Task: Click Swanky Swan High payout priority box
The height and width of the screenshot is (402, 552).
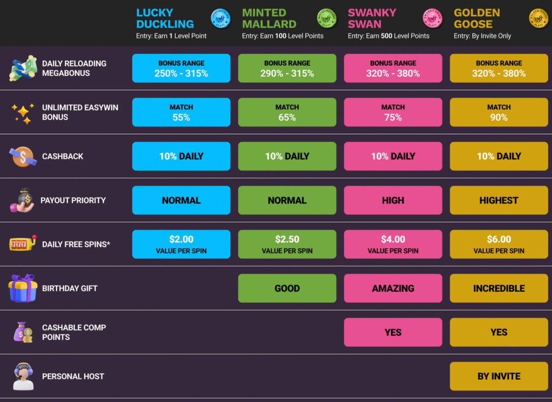Action: click(x=393, y=200)
